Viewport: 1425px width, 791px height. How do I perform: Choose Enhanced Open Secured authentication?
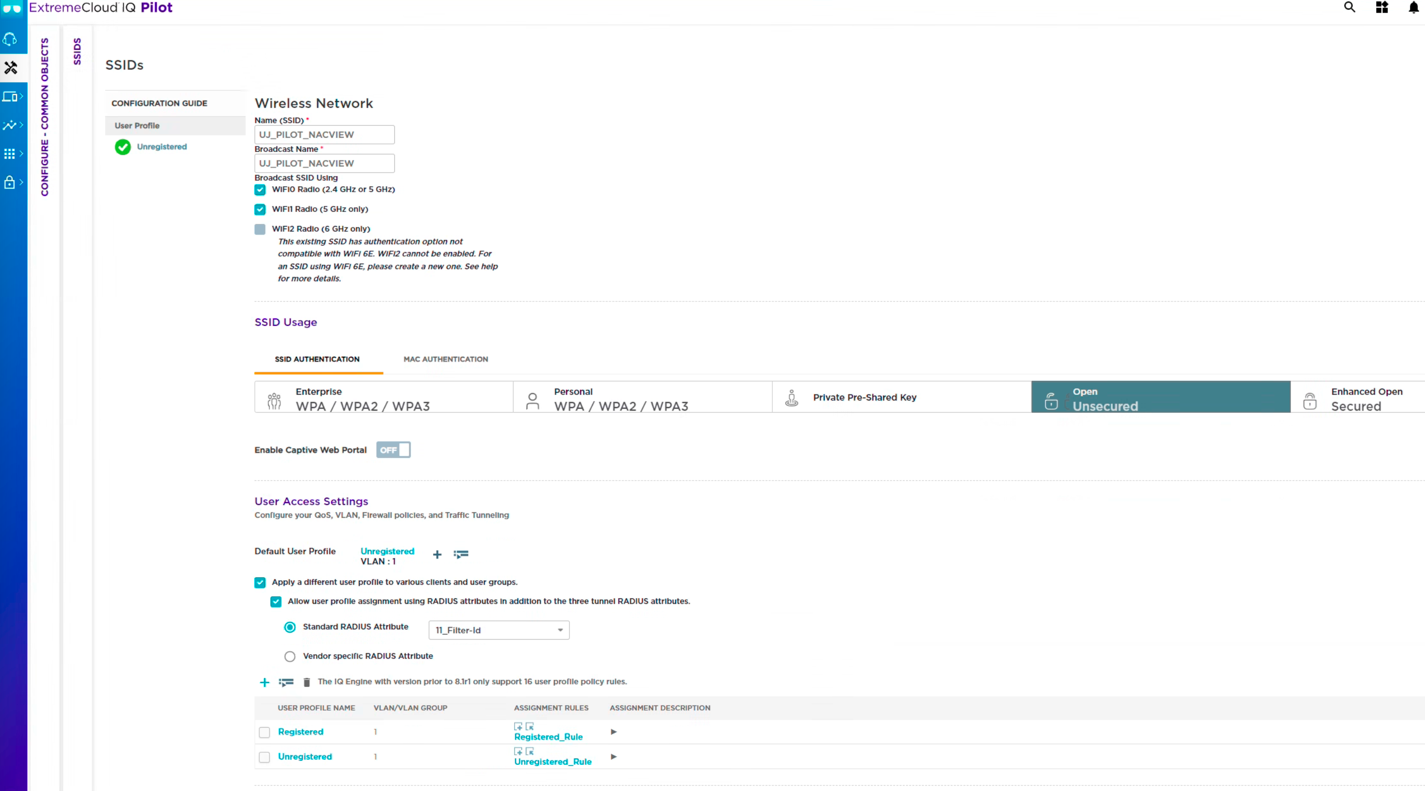[1358, 397]
